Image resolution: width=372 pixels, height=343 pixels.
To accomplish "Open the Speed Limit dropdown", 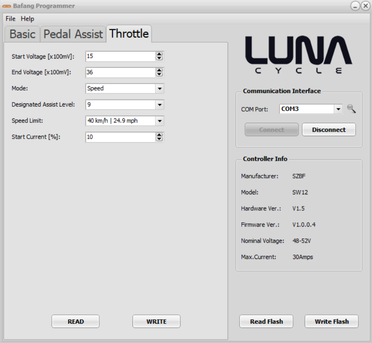I will pos(159,121).
